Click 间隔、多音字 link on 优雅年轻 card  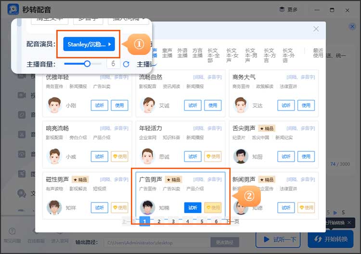(114, 77)
